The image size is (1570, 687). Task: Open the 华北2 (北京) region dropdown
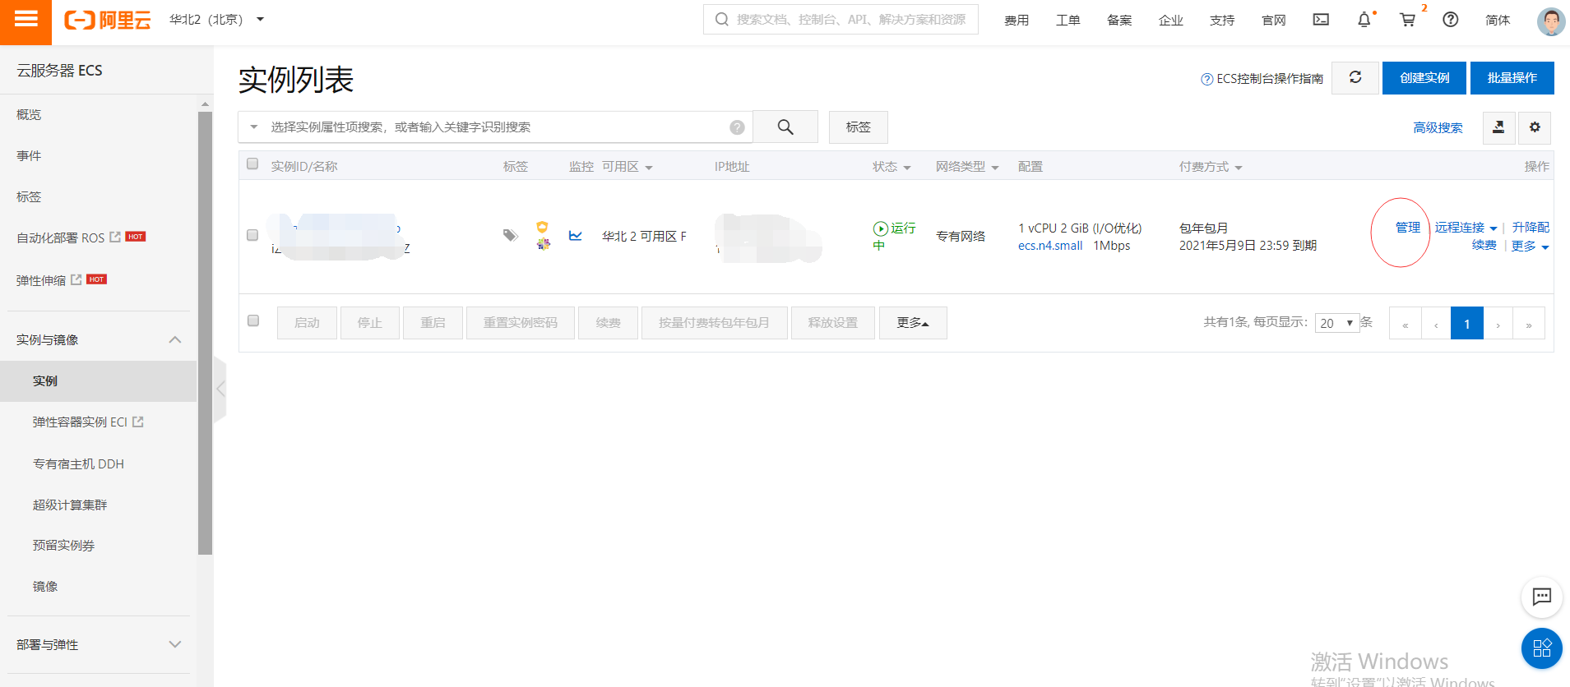tap(216, 20)
